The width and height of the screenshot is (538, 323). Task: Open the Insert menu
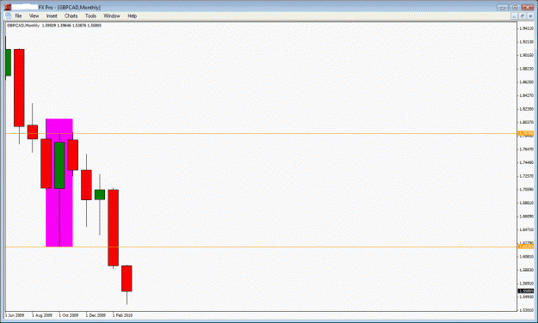(52, 16)
